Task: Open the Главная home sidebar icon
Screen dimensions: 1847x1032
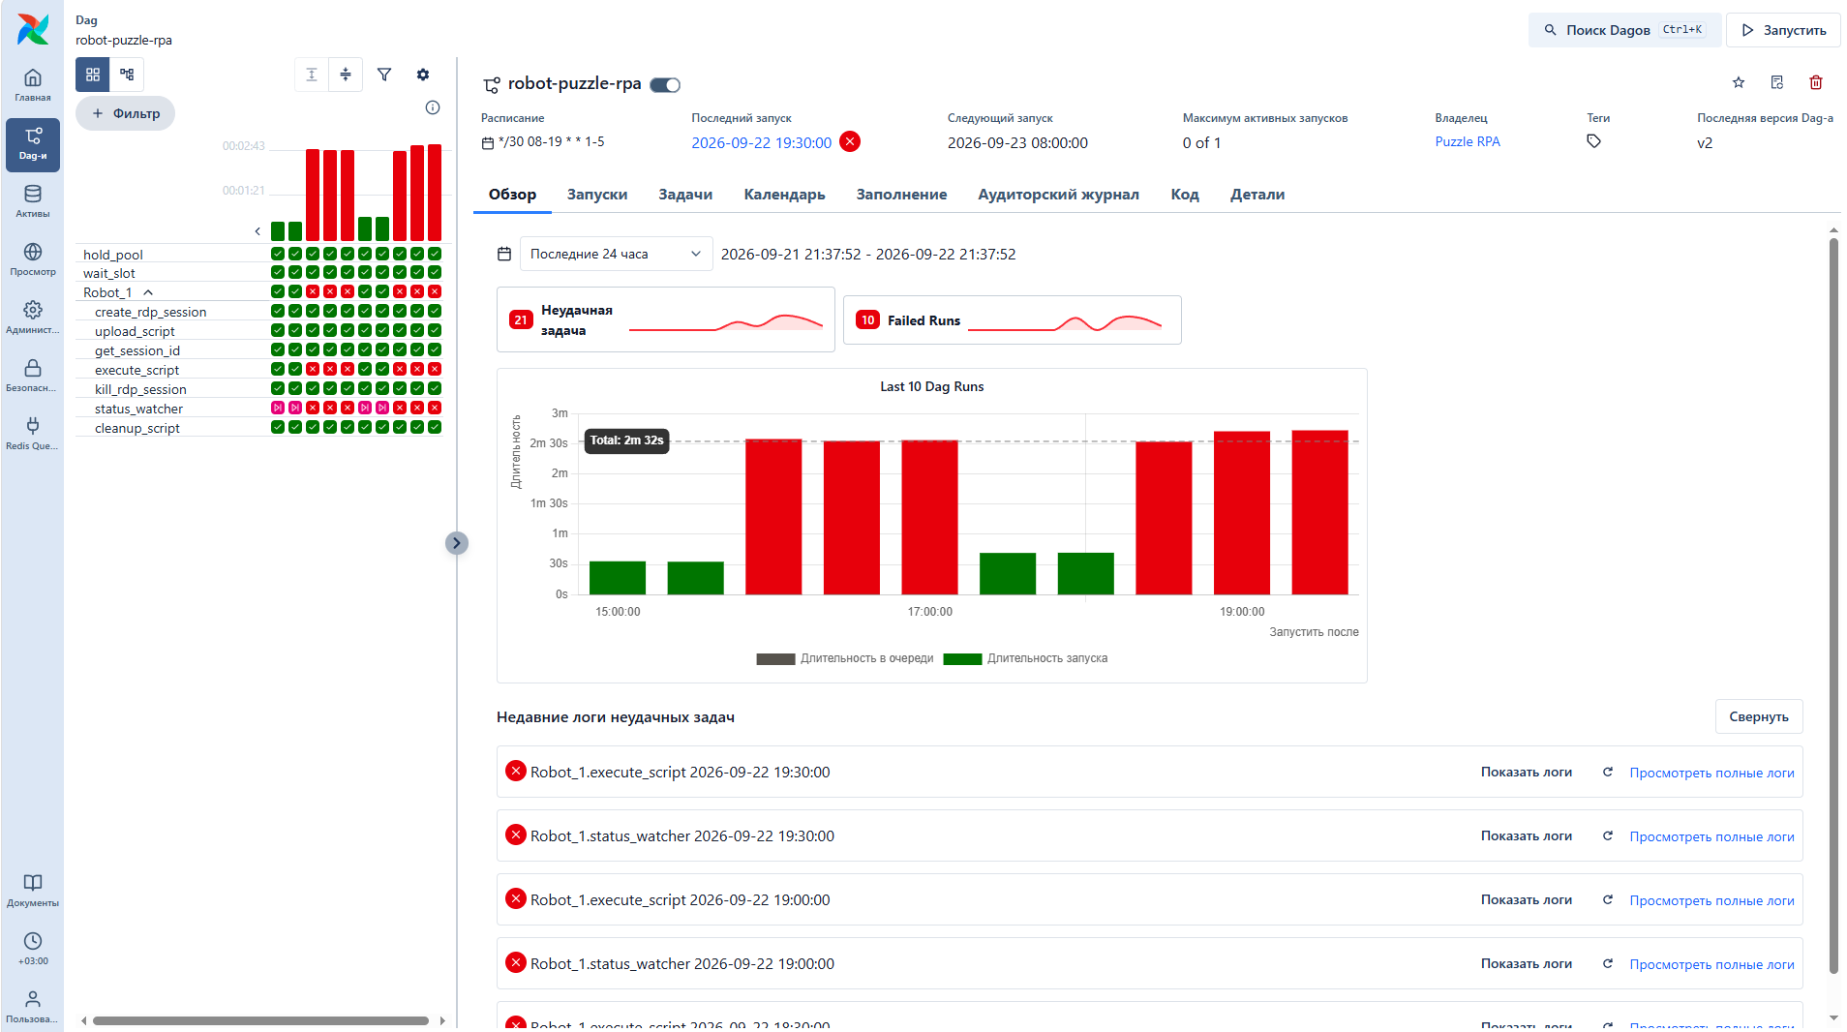Action: click(x=33, y=85)
